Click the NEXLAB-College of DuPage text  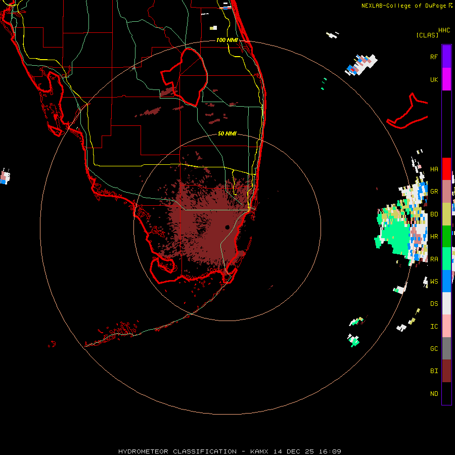[x=403, y=6]
